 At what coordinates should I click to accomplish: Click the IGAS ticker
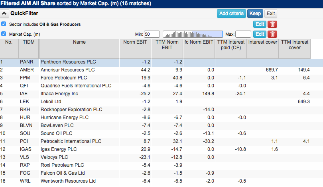(x=26, y=149)
